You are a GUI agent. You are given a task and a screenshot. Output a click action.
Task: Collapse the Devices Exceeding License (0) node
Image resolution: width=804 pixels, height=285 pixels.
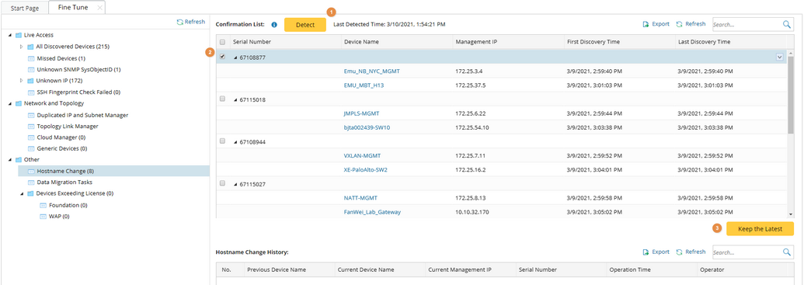pyautogui.click(x=22, y=194)
